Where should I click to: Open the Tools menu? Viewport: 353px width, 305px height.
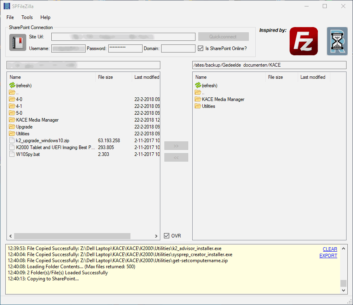27,17
